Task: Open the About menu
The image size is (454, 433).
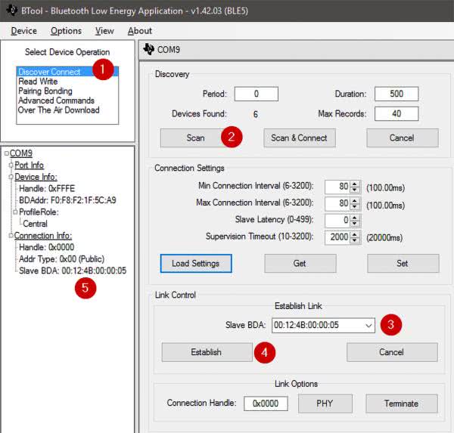Action: click(x=139, y=31)
